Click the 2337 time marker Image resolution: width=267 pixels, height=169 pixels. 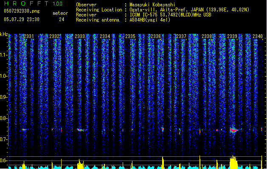click(x=181, y=36)
